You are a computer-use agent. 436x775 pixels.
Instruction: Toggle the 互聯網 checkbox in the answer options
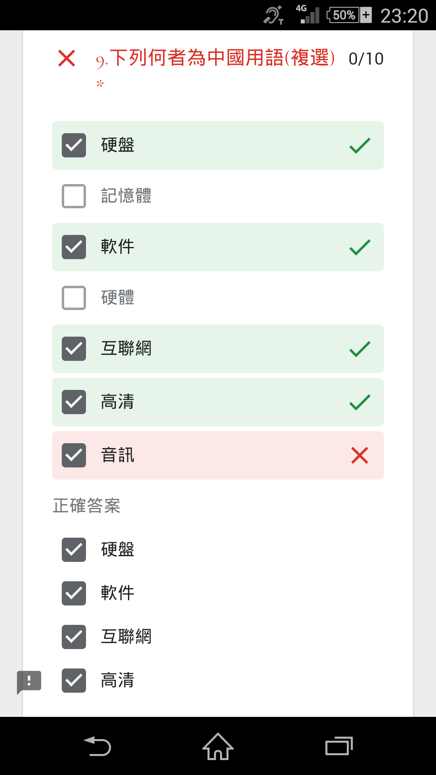tap(74, 349)
